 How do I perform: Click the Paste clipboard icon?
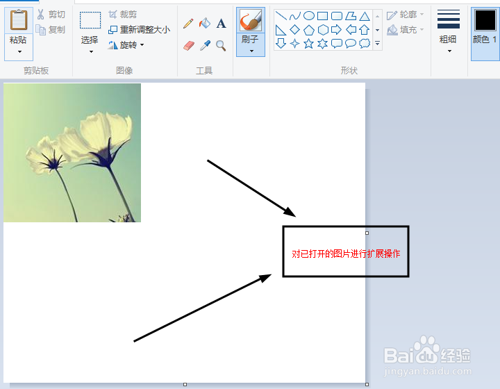point(19,19)
